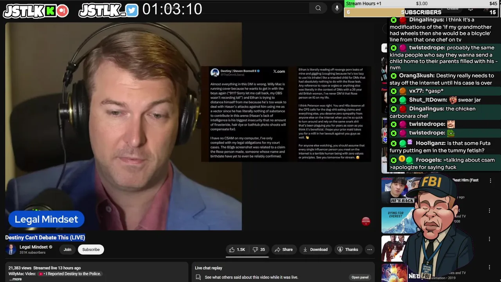
Task: Click the embedded Destiny tweet screenshot
Action: coord(286,114)
